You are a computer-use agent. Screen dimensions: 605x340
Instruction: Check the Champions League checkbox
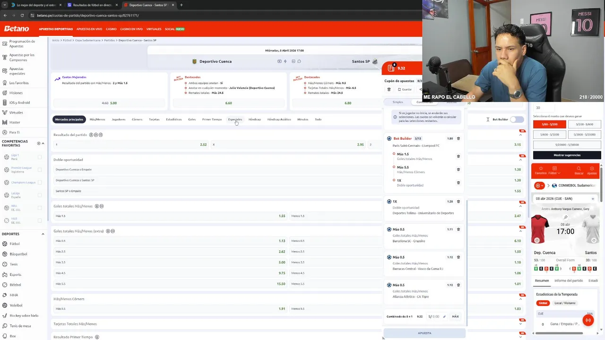pyautogui.click(x=40, y=182)
